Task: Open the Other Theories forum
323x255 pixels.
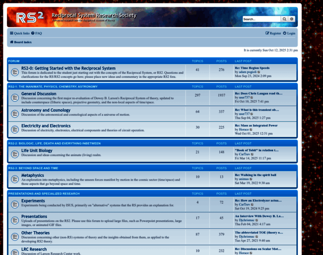Action: [x=35, y=233]
